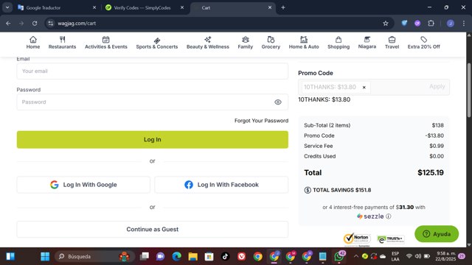The image size is (472, 265).
Task: Open site information icon in address bar
Action: (x=51, y=23)
